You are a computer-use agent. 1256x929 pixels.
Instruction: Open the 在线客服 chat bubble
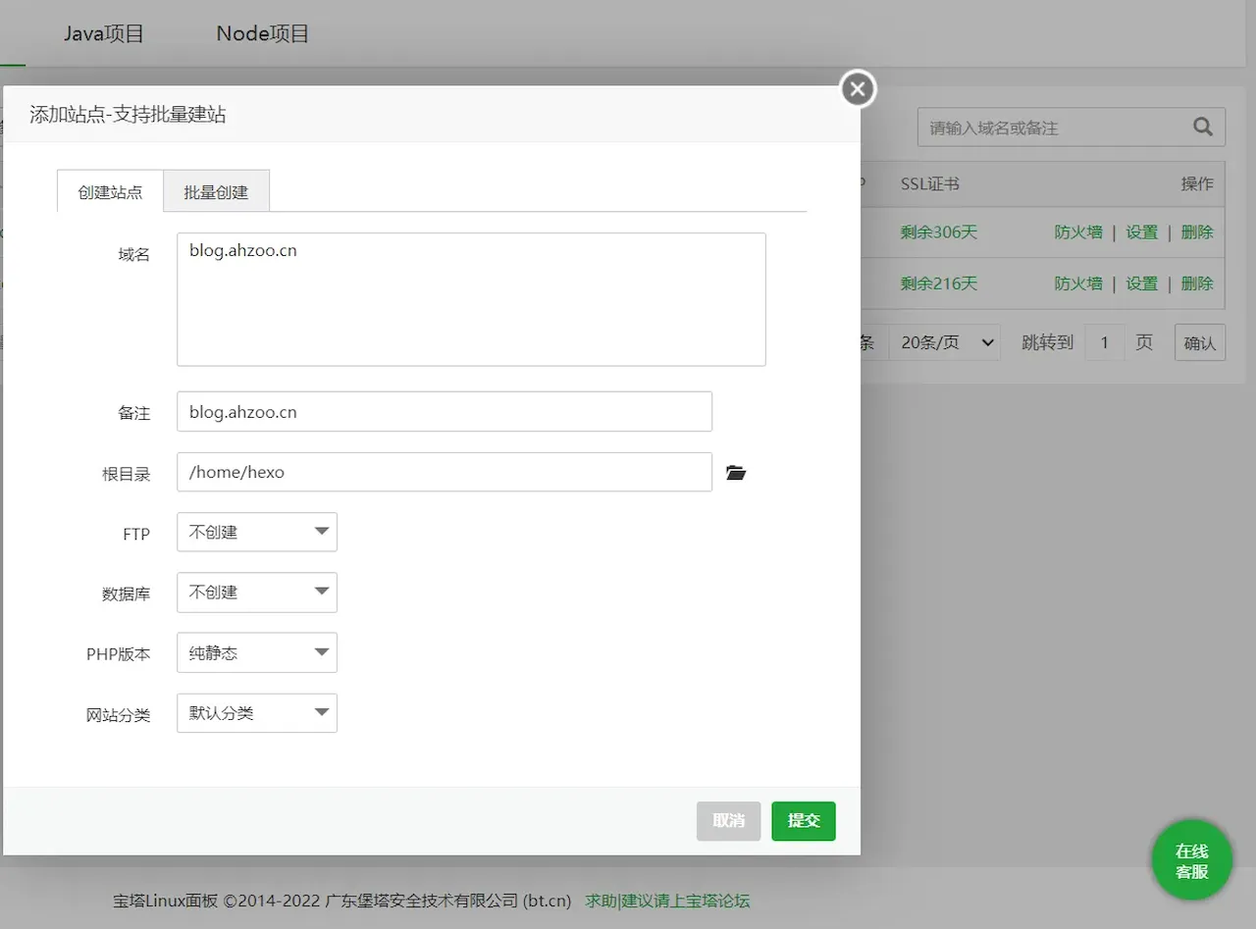(x=1191, y=861)
